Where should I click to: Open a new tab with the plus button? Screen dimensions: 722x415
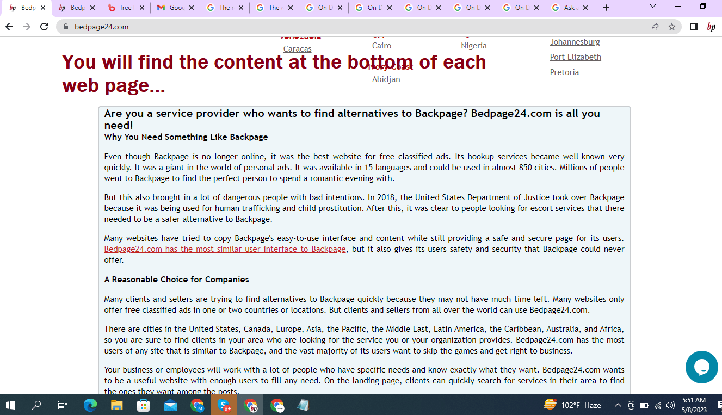tap(606, 8)
